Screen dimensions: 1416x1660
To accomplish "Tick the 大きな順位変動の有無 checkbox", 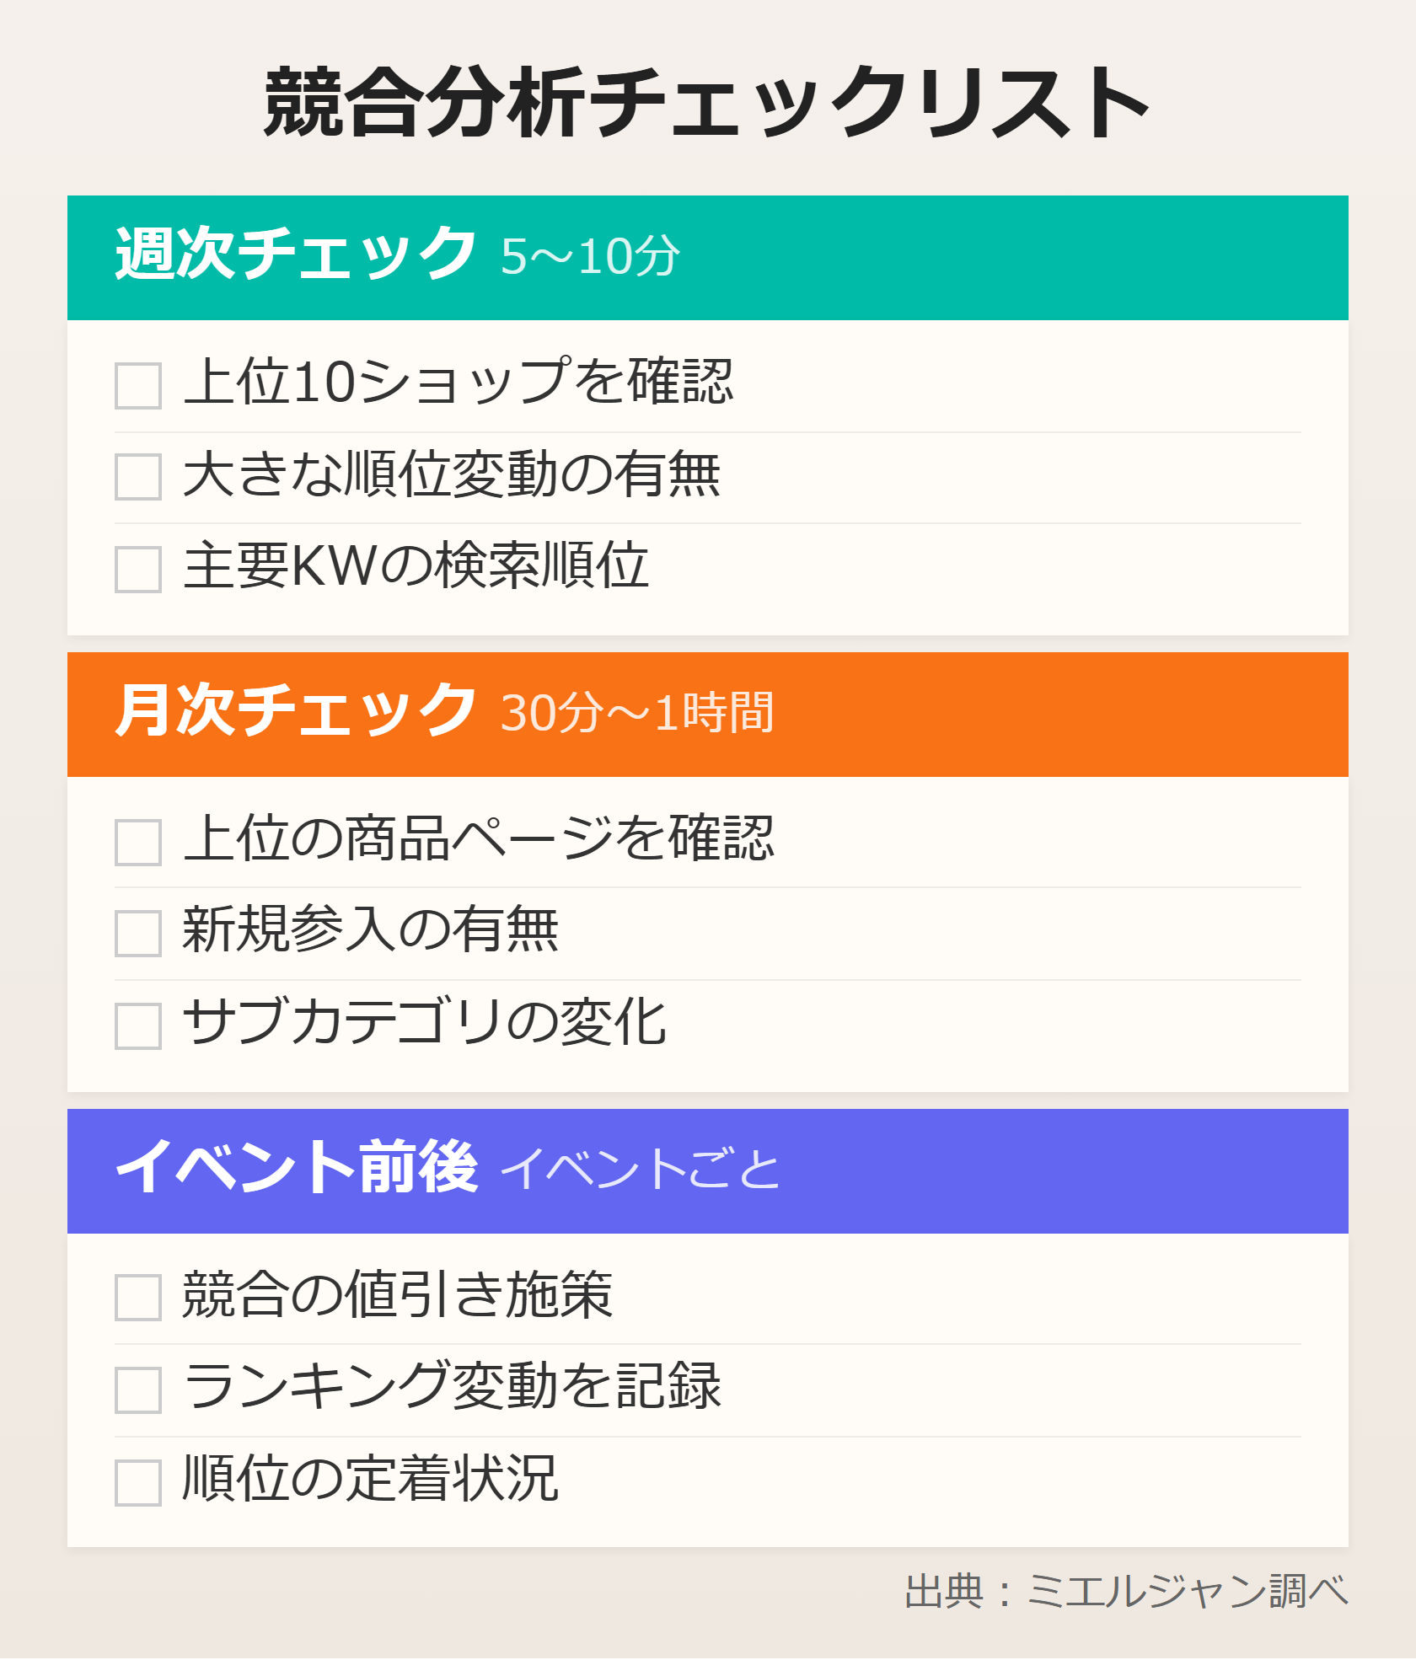I will pyautogui.click(x=138, y=477).
